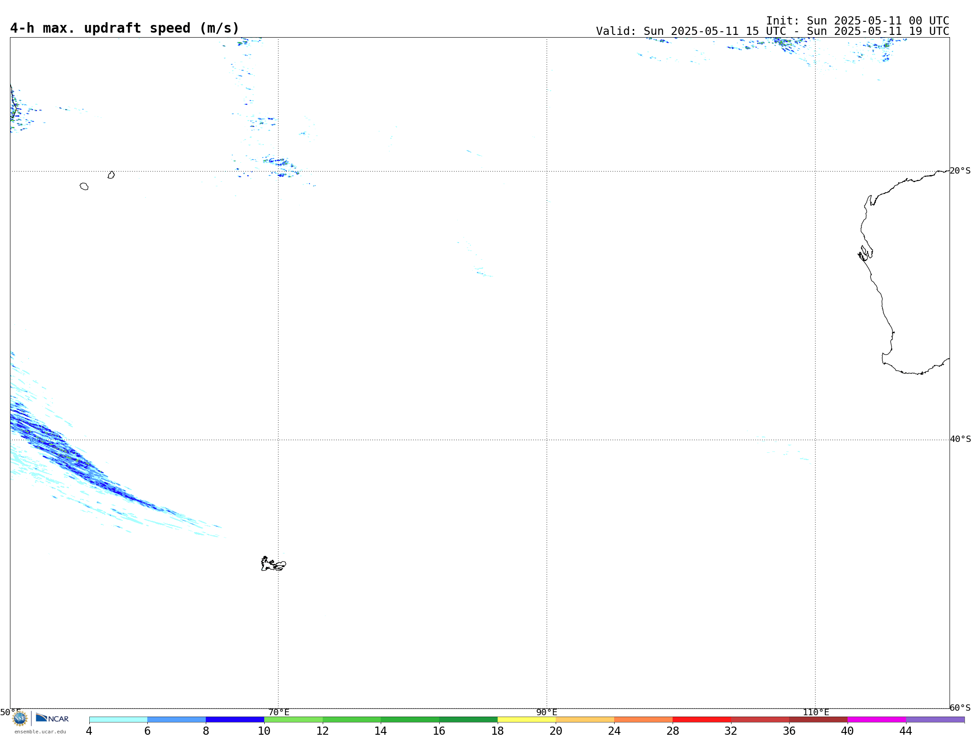Pick the purple above-44 colorbar swatch

point(935,720)
